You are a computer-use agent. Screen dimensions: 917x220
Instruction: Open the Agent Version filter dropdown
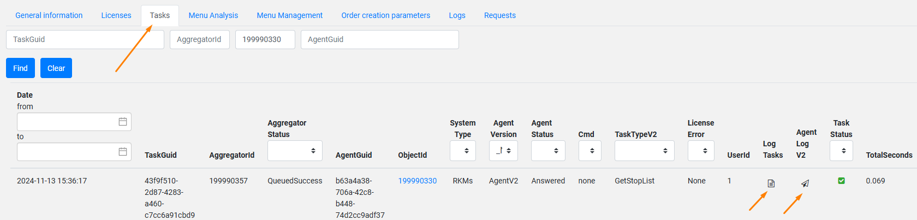pos(503,151)
